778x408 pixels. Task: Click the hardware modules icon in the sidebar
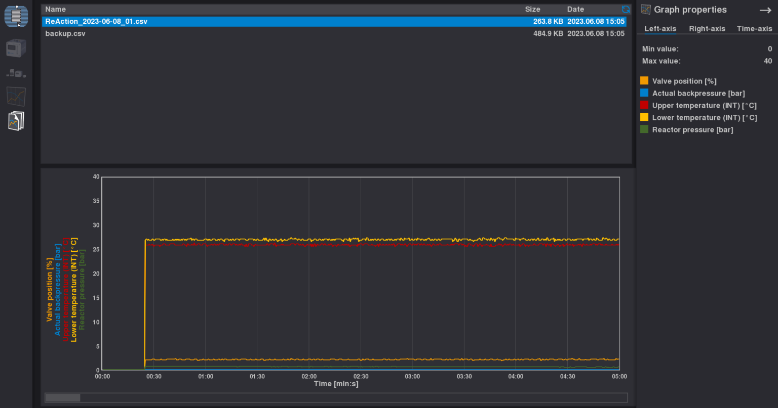click(x=16, y=72)
